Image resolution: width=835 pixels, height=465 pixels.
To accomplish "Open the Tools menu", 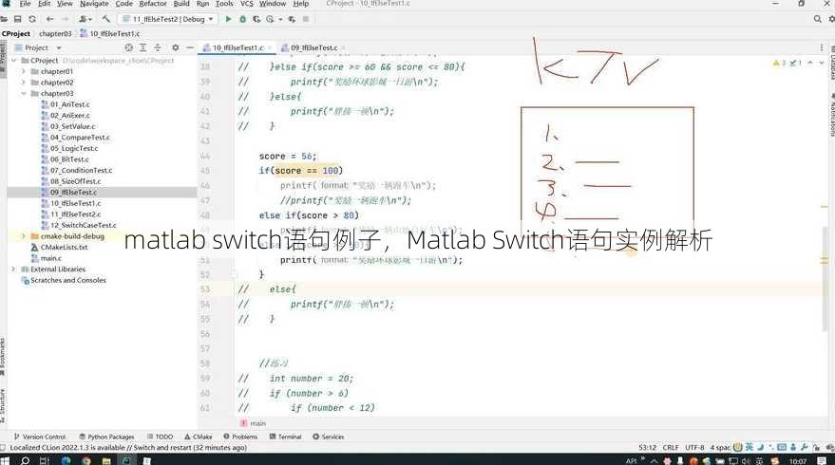I will [224, 3].
